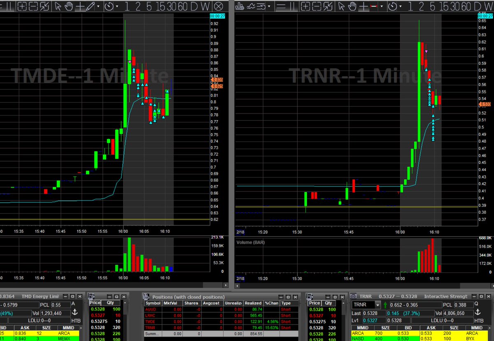Switch the TMDE chart to 30-minute interval
494x341 pixels.
tap(172, 7)
